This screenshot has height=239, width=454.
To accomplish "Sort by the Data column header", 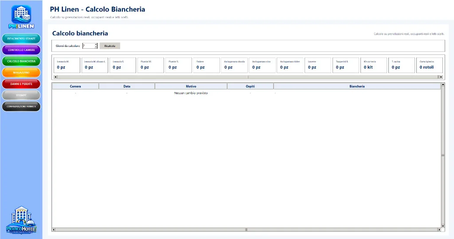I will pyautogui.click(x=127, y=86).
